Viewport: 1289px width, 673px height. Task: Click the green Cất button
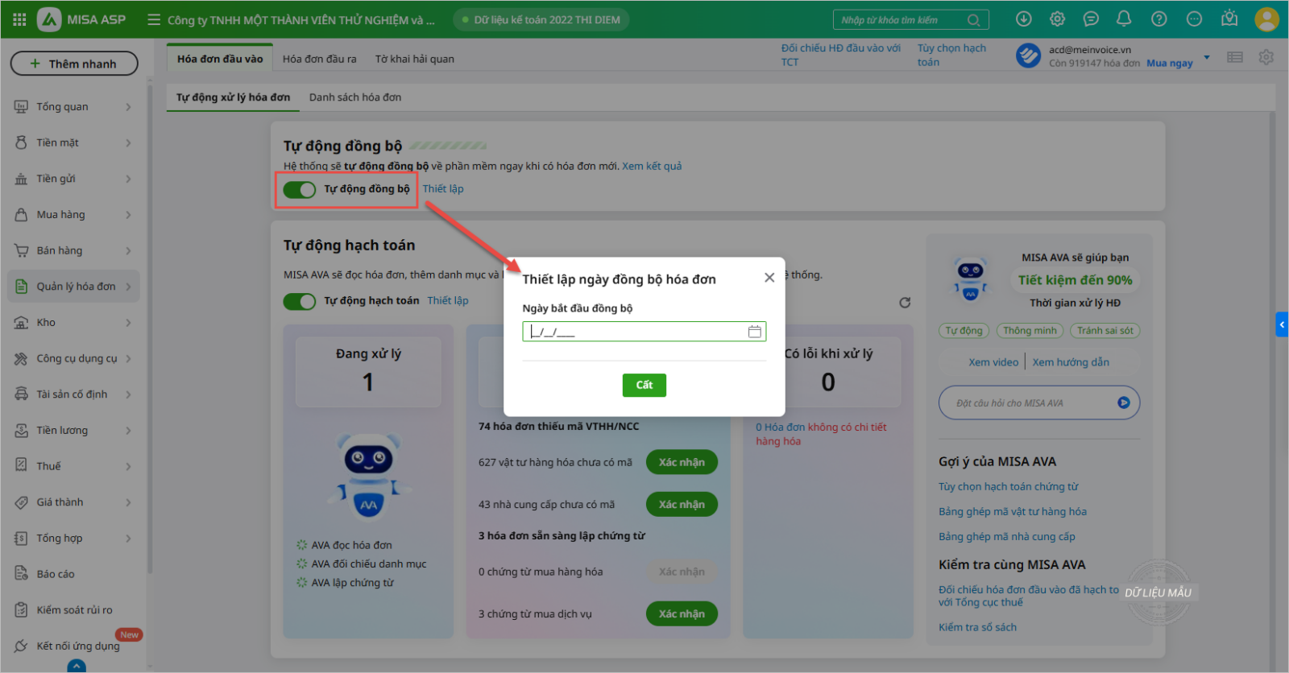pos(644,385)
